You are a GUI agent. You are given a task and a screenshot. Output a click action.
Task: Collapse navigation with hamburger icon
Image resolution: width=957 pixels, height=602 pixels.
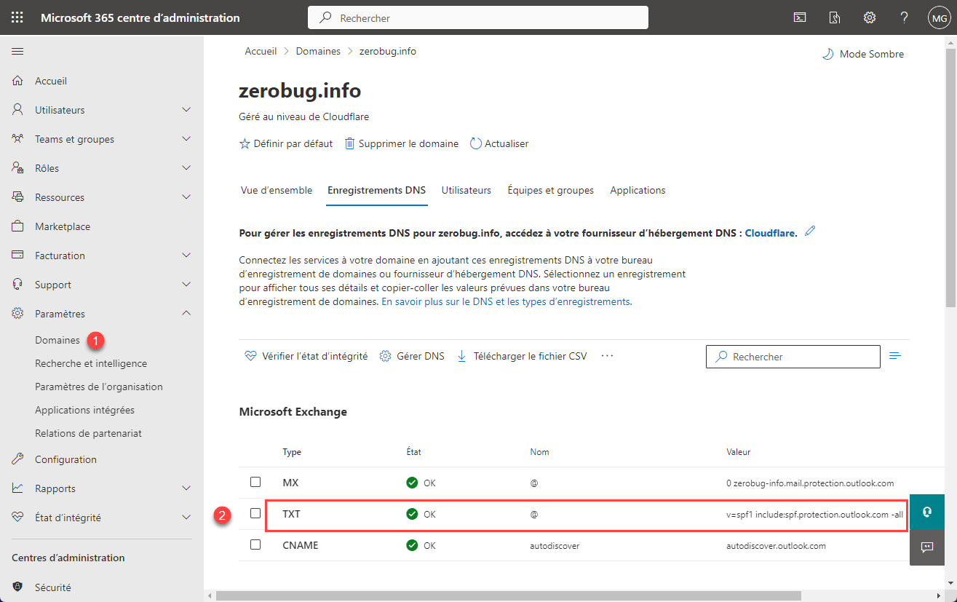17,51
